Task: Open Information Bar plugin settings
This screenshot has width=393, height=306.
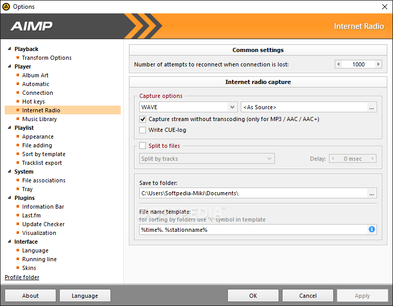Action: [43, 207]
